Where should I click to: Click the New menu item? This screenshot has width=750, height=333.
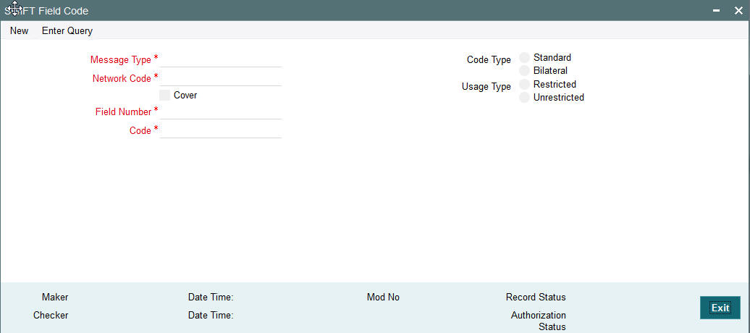click(19, 31)
